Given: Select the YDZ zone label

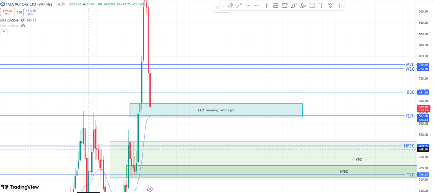Looking at the screenshot, I should (359, 160).
